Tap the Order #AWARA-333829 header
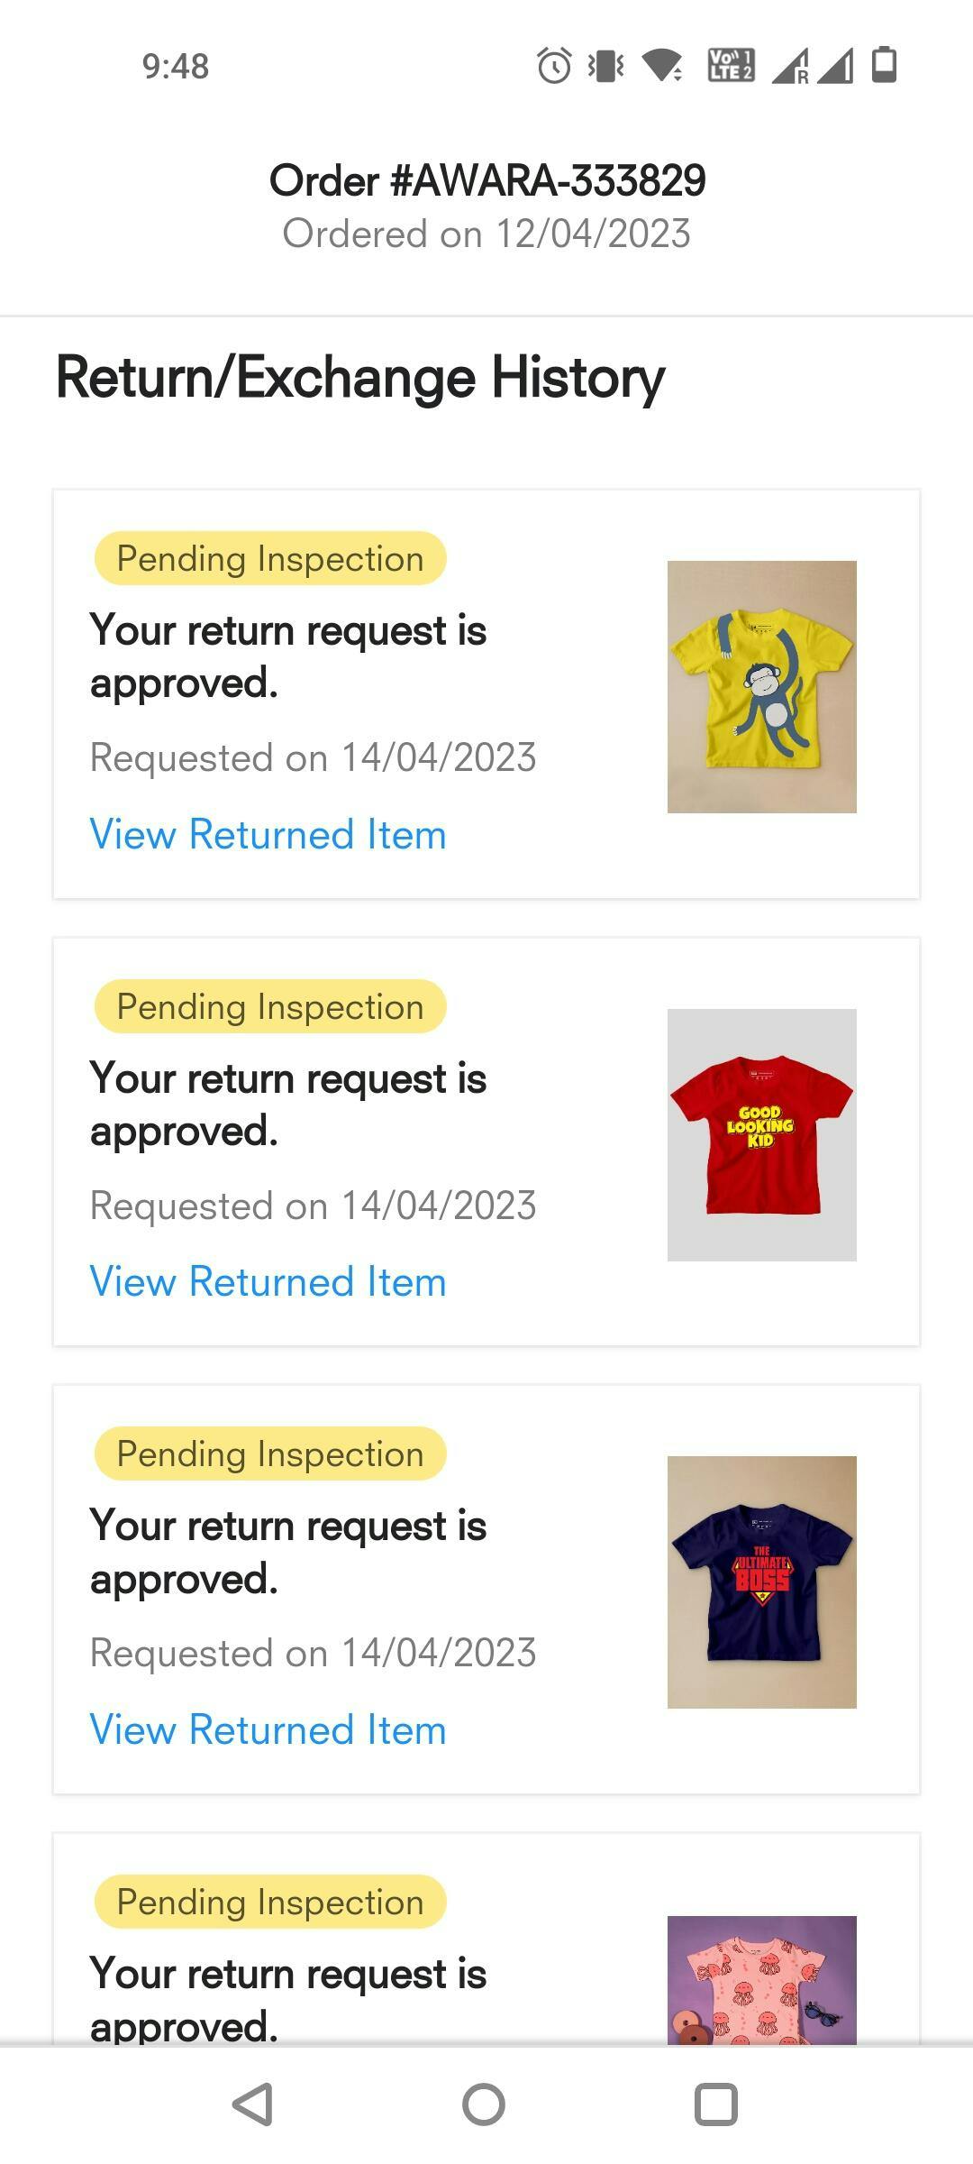The width and height of the screenshot is (973, 2164). point(486,181)
